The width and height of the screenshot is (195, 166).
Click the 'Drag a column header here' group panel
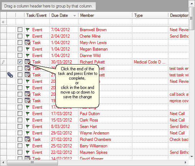pyautogui.click(x=49, y=6)
